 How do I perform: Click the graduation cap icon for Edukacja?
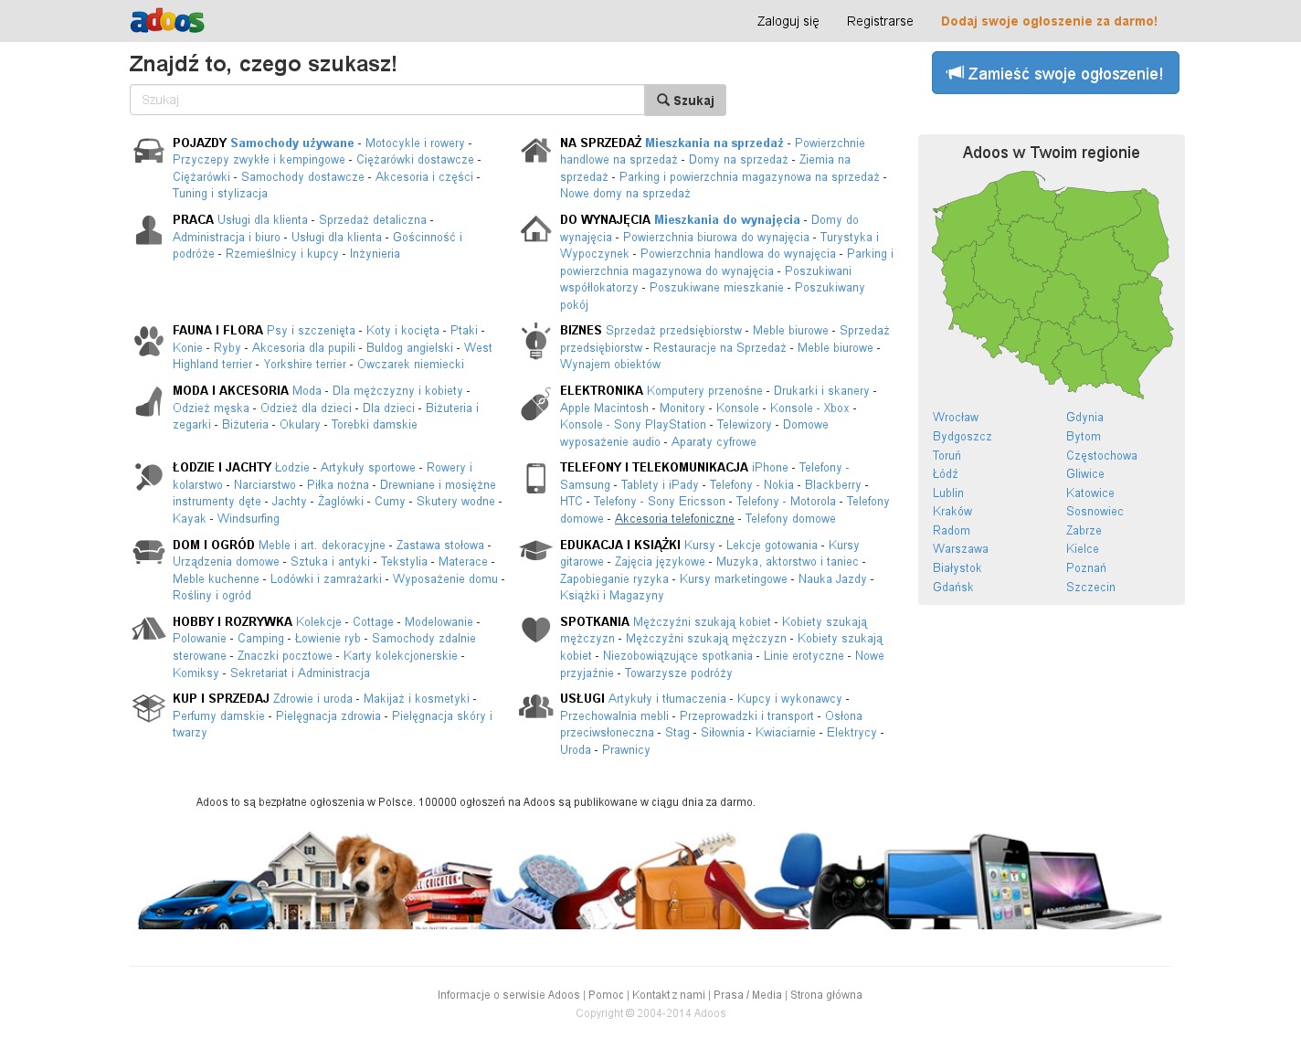coord(535,550)
